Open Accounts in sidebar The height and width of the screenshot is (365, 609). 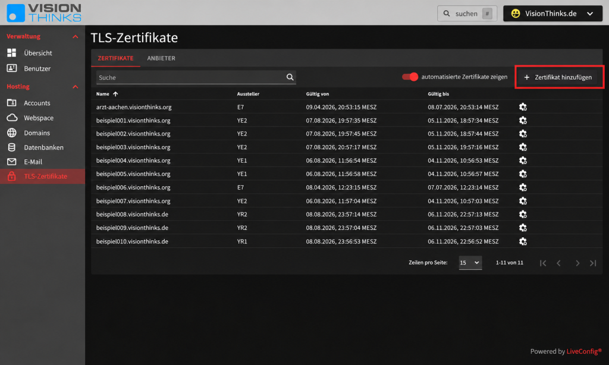pyautogui.click(x=42, y=103)
